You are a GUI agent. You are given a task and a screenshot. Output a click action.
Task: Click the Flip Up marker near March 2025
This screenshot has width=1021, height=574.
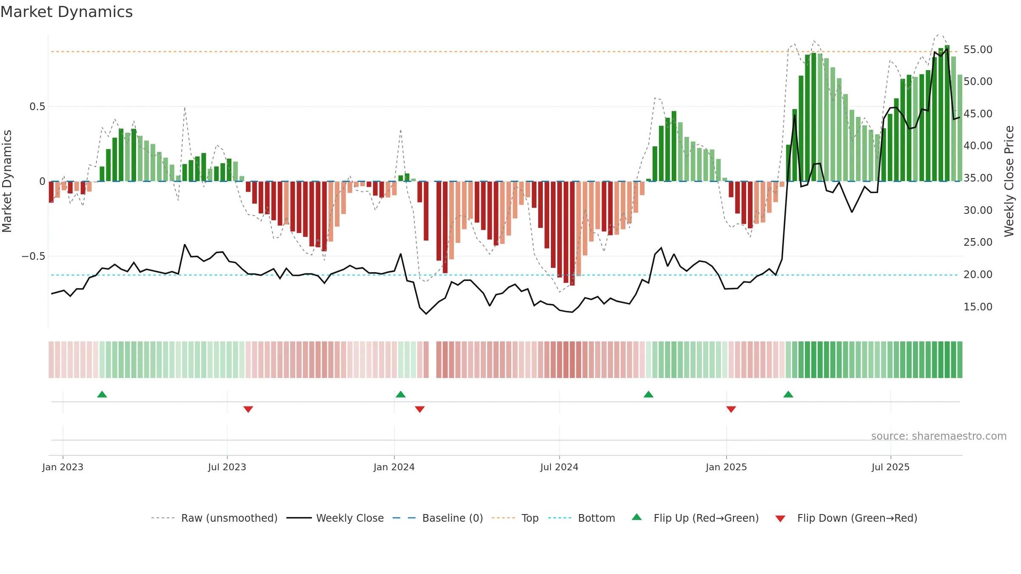(x=788, y=394)
